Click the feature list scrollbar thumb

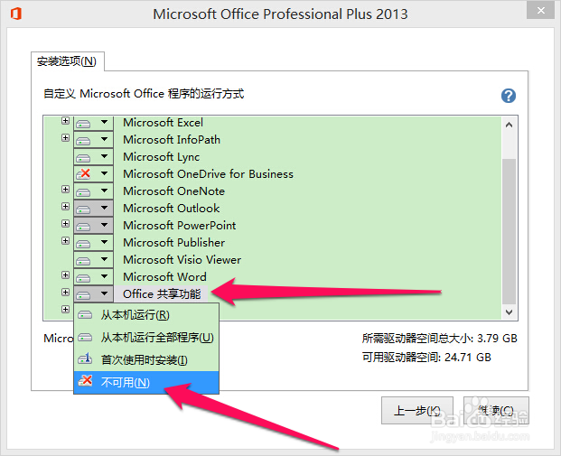pos(509,231)
